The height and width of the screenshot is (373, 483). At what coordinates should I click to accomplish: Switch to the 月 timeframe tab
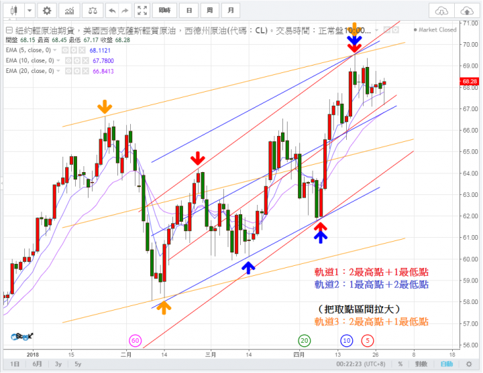pyautogui.click(x=231, y=11)
